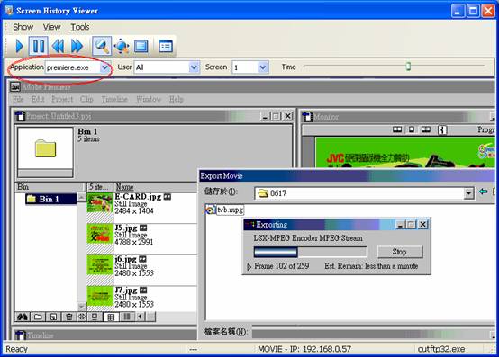Click the icon next to the trash can
This screenshot has height=357, width=499.
point(82,317)
